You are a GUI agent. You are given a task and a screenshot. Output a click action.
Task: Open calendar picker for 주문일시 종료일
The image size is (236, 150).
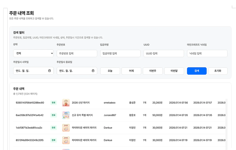point(93,71)
